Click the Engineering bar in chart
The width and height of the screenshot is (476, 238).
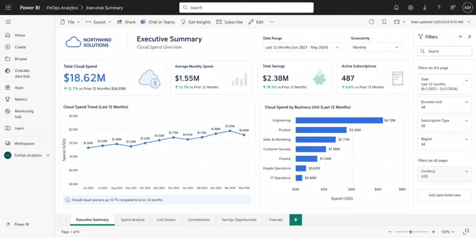339,120
